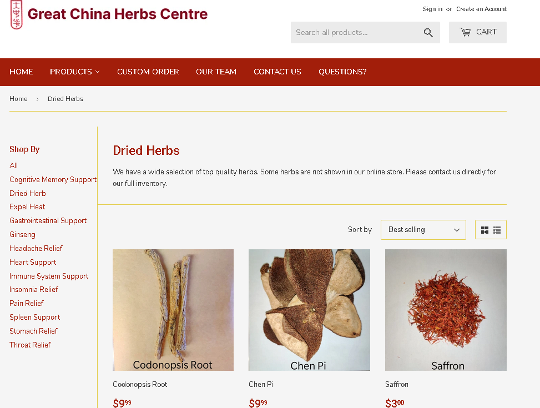Viewport: 540px width, 408px height.
Task: Go to Our Team page
Action: click(x=216, y=72)
